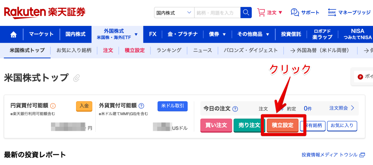373x165 pixels.
Task: Click help icon beside 今日の注文
Action: click(x=235, y=109)
